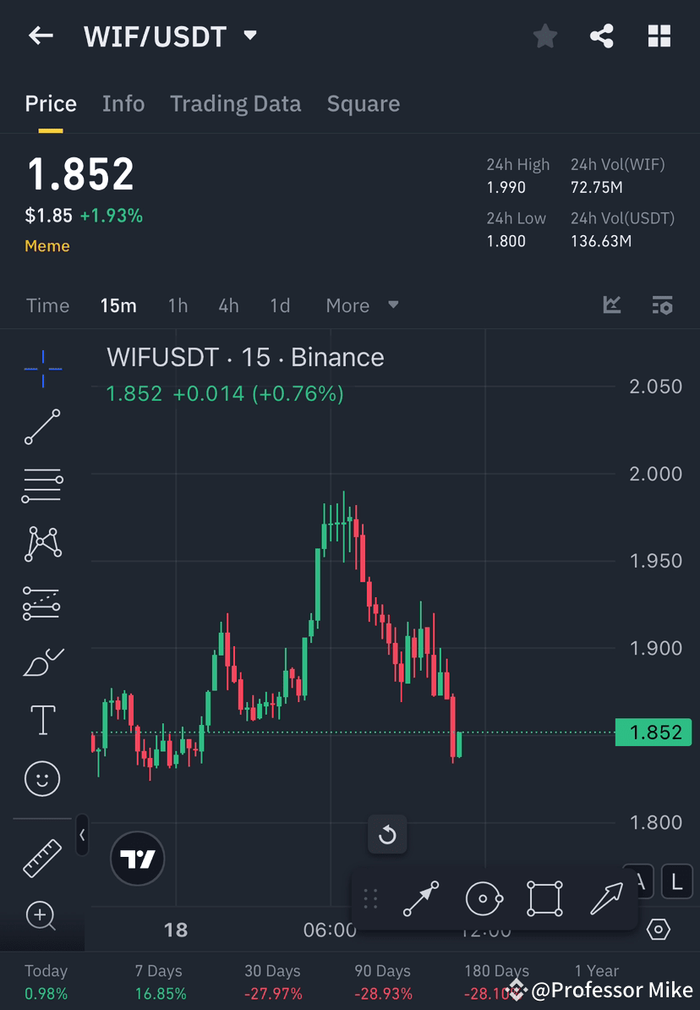Open the horizontal lines tool in the sidebar
The width and height of the screenshot is (700, 1010).
[x=42, y=485]
